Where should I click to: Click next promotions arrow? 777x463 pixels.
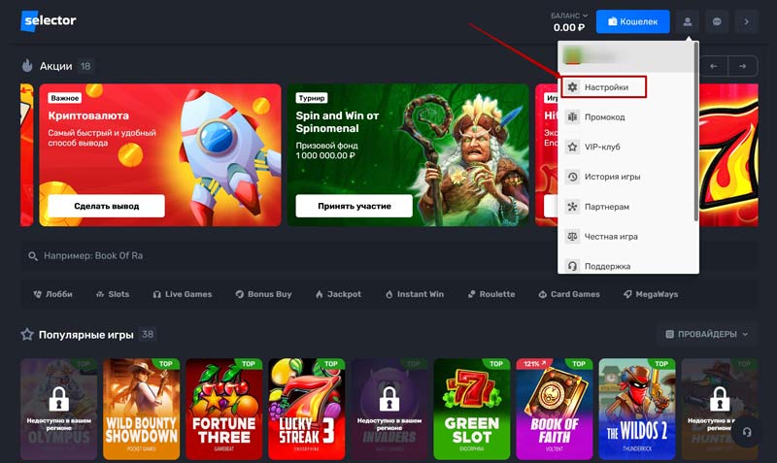coord(743,66)
